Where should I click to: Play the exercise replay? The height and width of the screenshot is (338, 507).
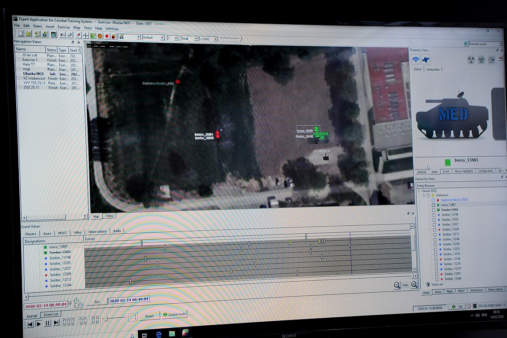(x=39, y=323)
